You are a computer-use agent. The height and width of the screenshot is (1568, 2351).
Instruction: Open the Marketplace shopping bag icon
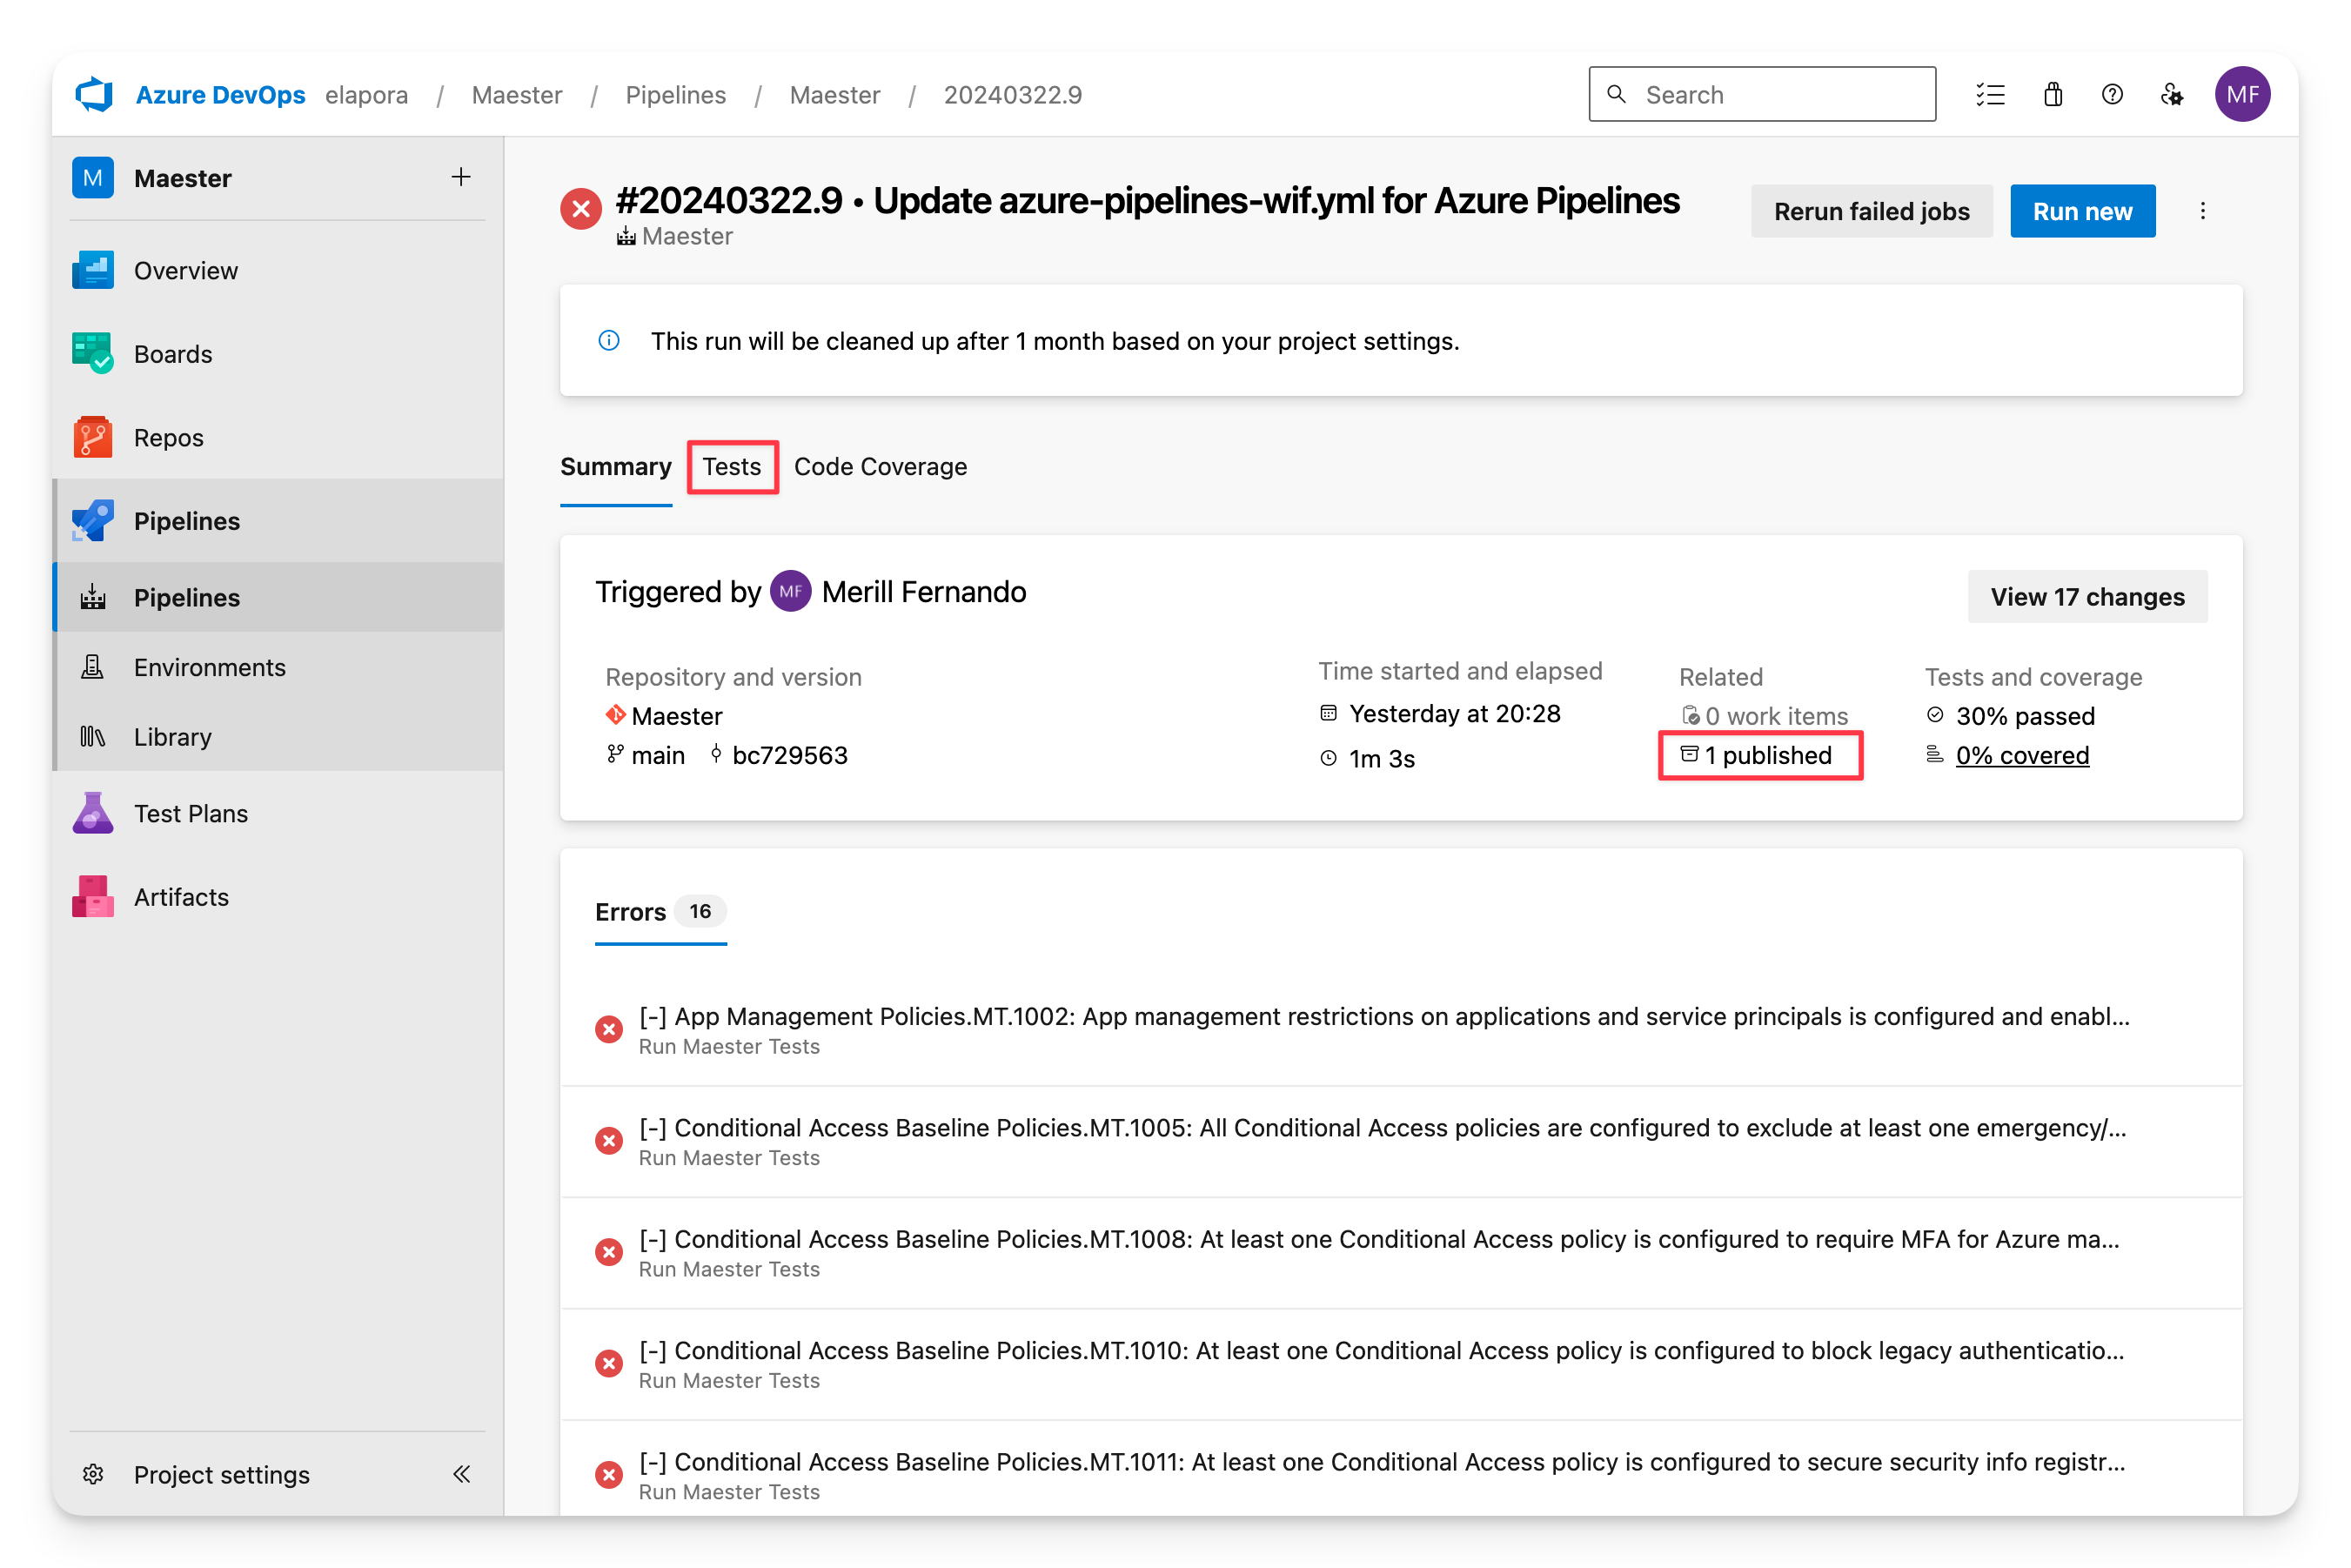click(2053, 94)
